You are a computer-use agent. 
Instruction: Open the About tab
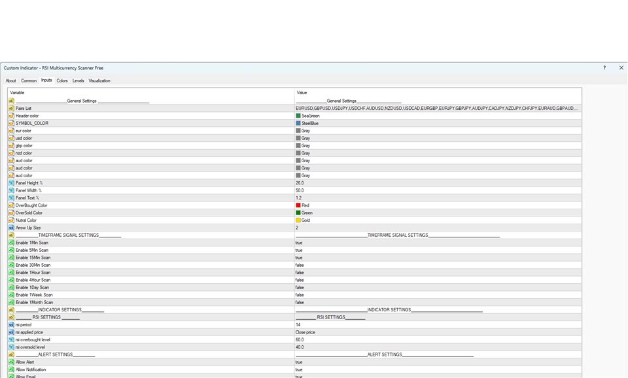[11, 80]
